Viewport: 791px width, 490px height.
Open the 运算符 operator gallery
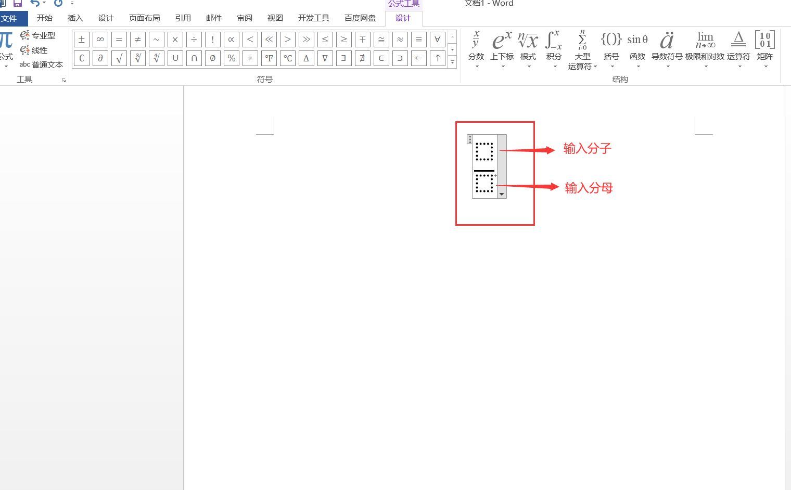[739, 49]
